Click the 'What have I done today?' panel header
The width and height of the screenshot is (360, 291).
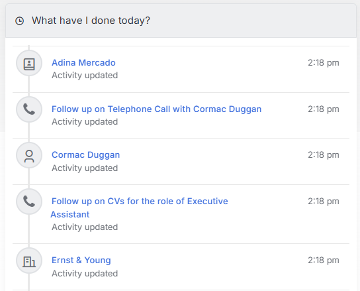coord(181,21)
